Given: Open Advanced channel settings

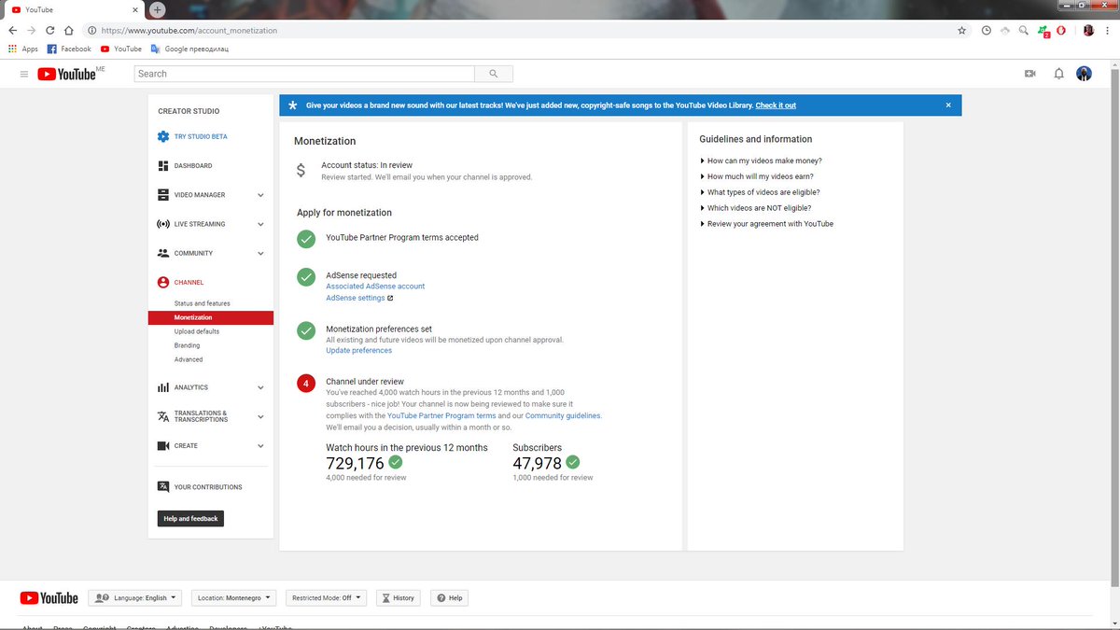Looking at the screenshot, I should pyautogui.click(x=189, y=359).
